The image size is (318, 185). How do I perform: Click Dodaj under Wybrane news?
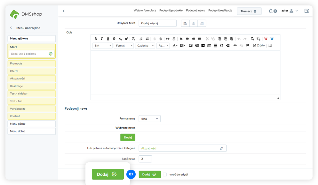coord(128,137)
